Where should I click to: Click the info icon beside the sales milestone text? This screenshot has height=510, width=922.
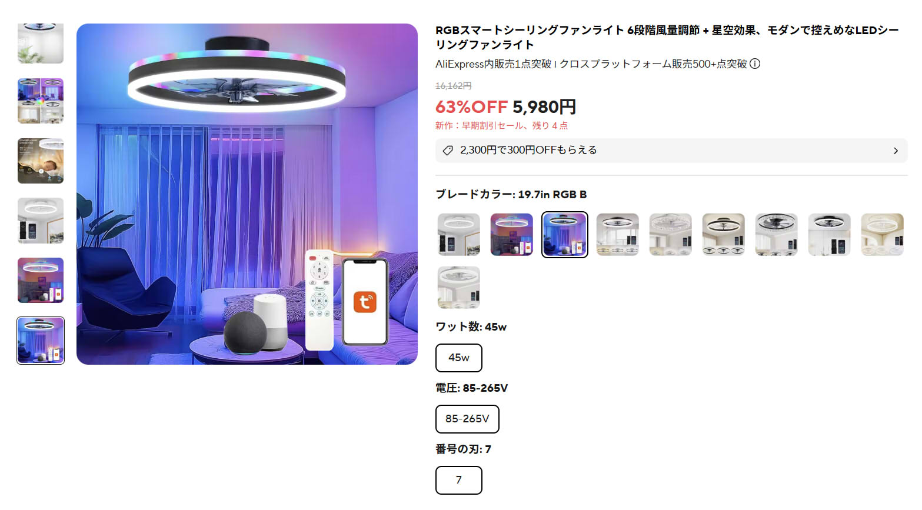point(755,64)
